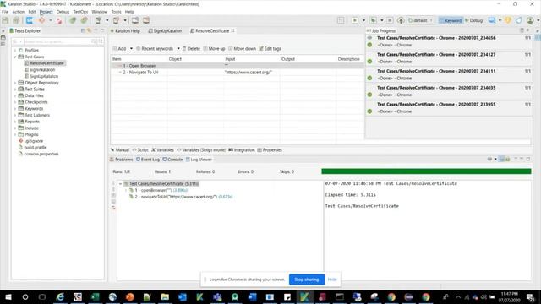The image size is (541, 304).
Task: Switch to the SignUpKatalon editor tab
Action: [165, 30]
